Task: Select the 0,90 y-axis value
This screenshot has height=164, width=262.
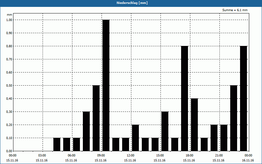Action: (x=9, y=33)
